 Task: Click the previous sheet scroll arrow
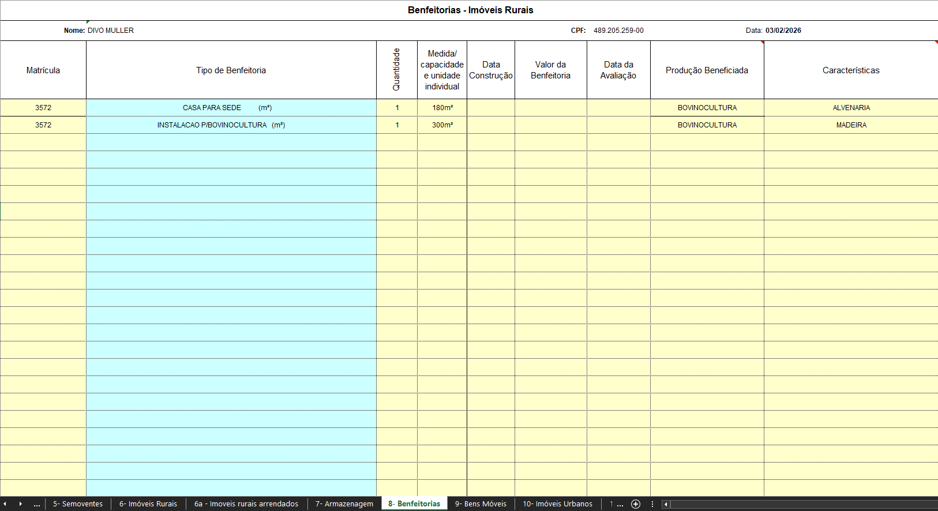pos(5,504)
